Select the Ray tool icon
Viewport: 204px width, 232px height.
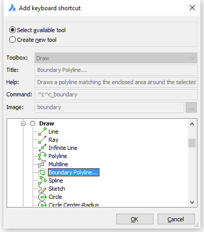[x=42, y=140]
